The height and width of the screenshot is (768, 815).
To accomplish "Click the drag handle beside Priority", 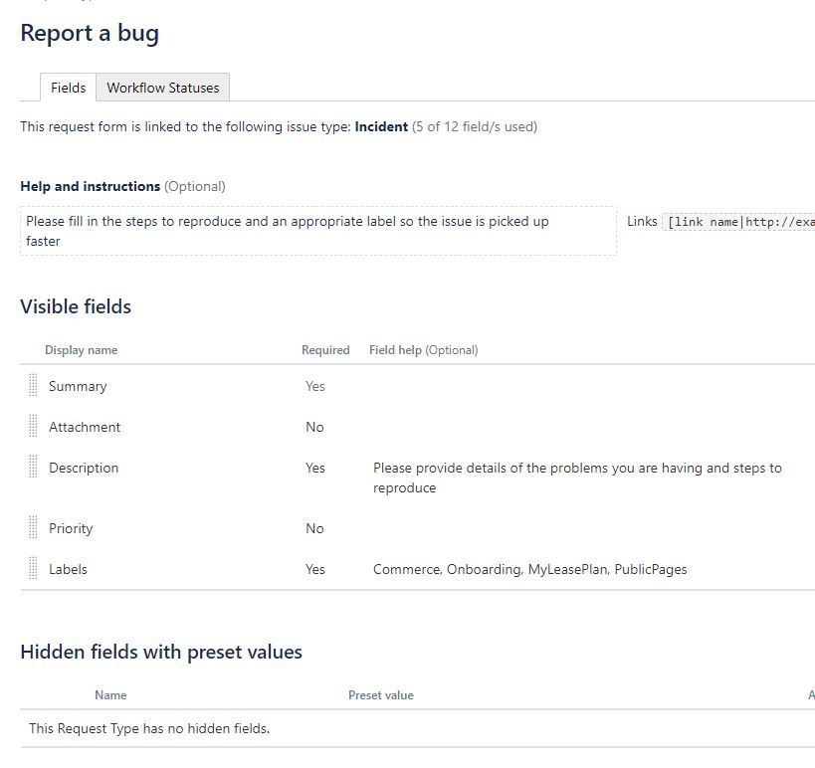I will click(x=33, y=527).
